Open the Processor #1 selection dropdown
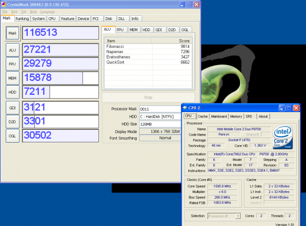306x226 pixels. tap(224, 216)
